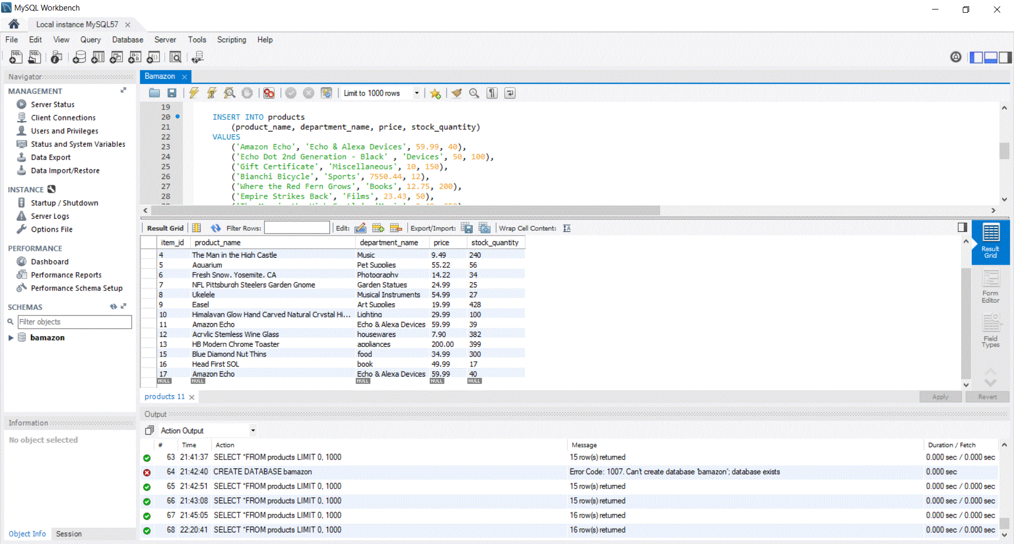Open the Action Output type dropdown
Image resolution: width=1014 pixels, height=544 pixels.
point(253,430)
